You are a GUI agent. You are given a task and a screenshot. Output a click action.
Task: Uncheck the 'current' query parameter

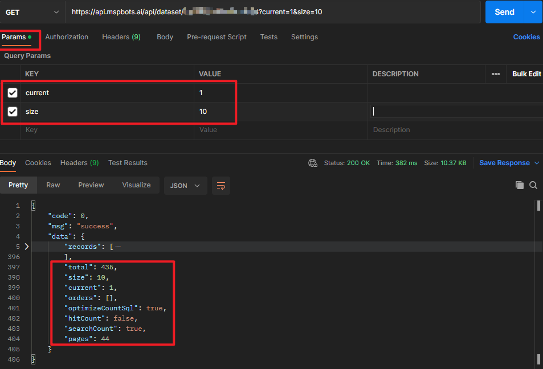(x=13, y=93)
